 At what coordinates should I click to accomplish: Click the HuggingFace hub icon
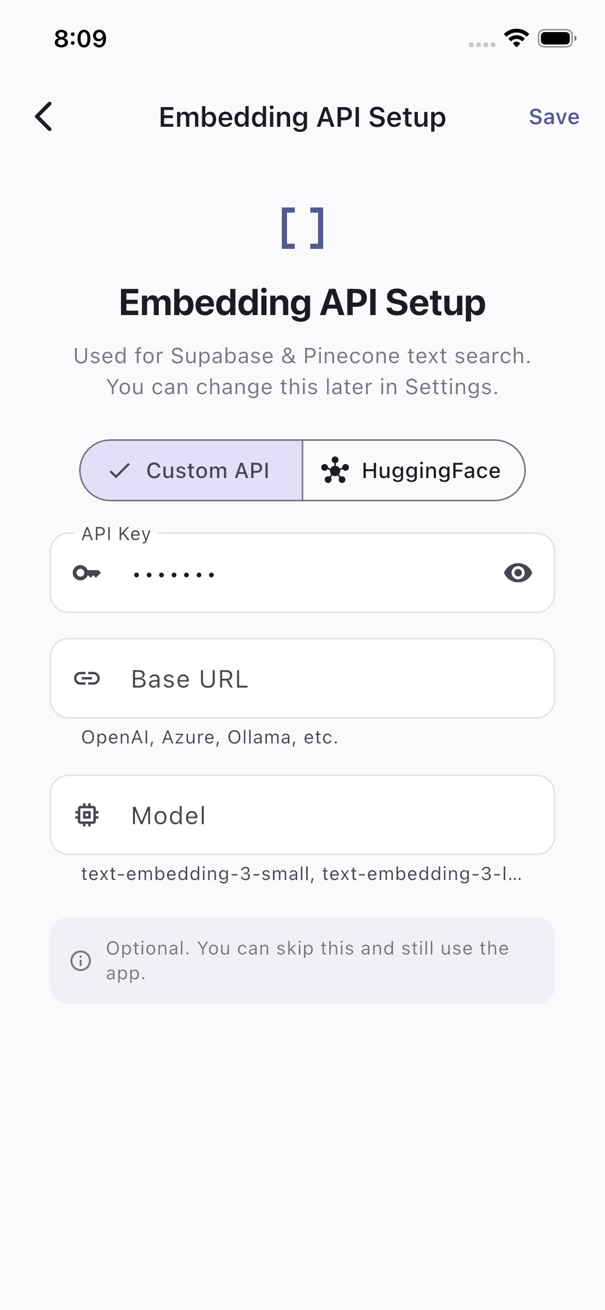(335, 470)
